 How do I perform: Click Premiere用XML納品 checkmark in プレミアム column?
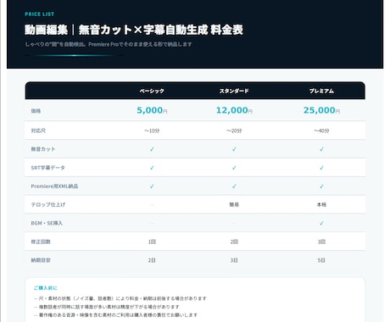pyautogui.click(x=321, y=186)
